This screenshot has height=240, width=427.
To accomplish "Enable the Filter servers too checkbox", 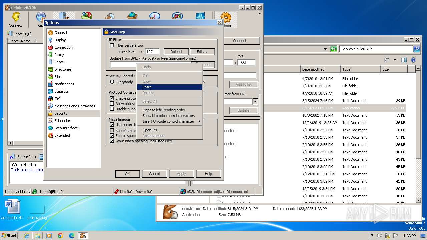I will (112, 45).
